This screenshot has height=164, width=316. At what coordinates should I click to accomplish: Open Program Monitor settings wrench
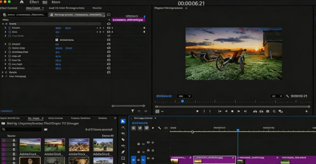[288, 96]
